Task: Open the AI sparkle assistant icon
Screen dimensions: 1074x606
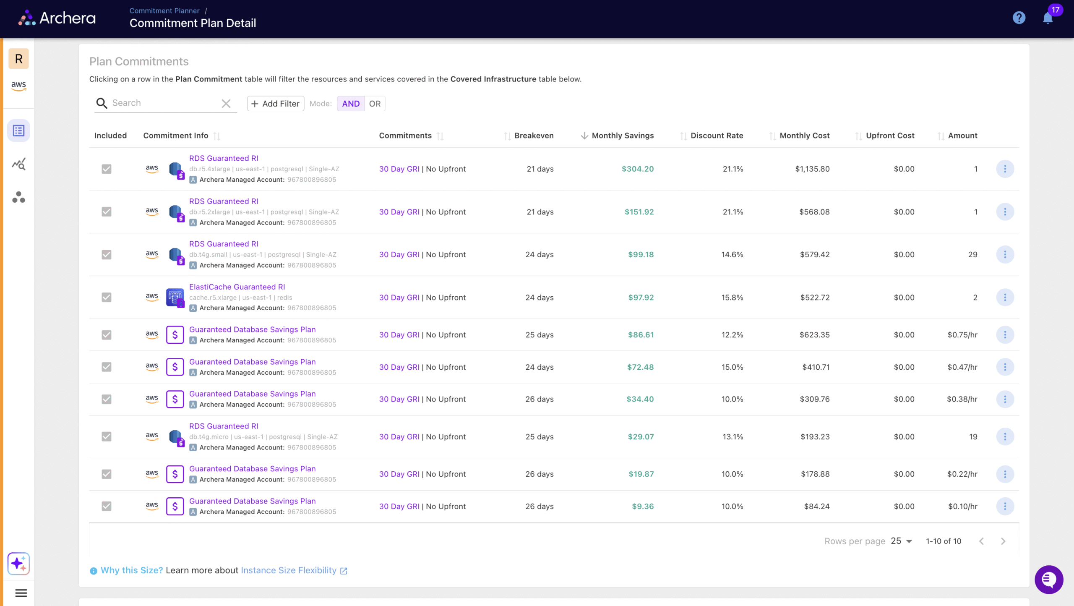Action: (18, 564)
